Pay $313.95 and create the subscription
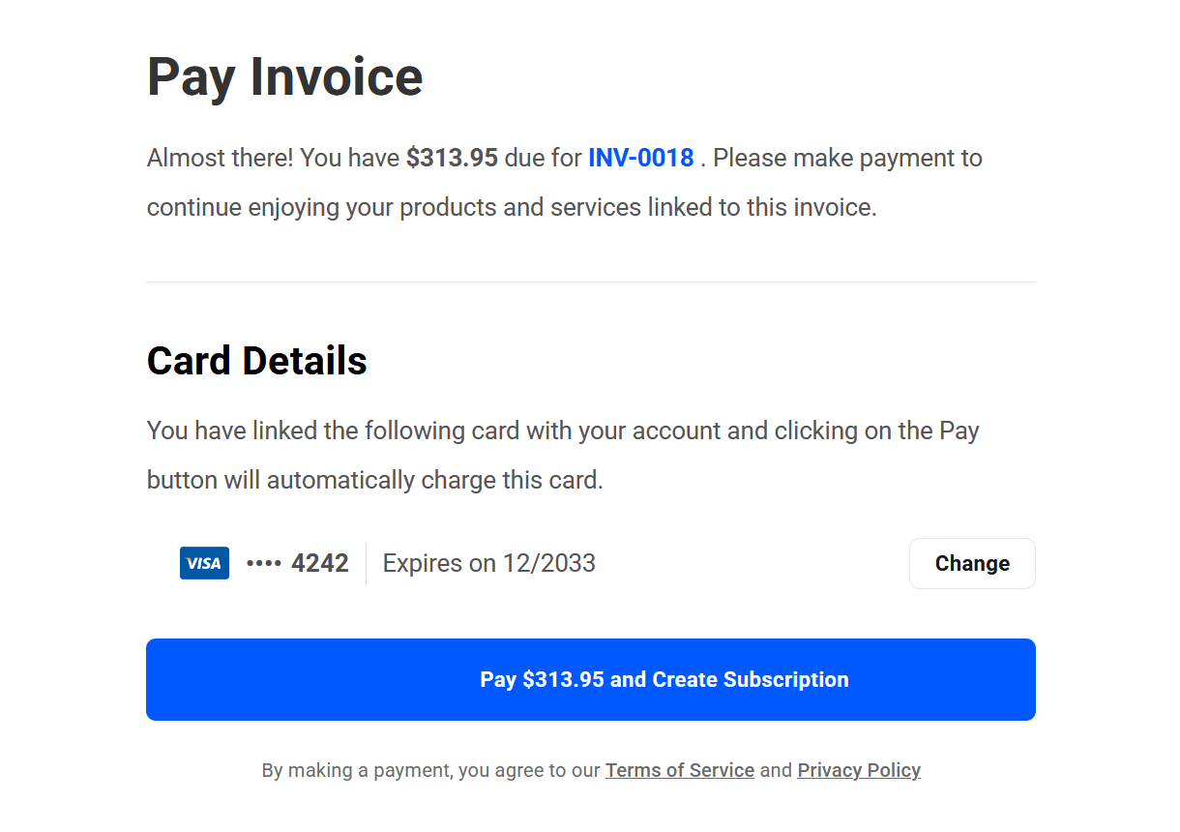1180x832 pixels. click(x=590, y=679)
